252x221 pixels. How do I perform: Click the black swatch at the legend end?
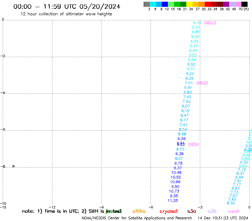click(244, 4)
